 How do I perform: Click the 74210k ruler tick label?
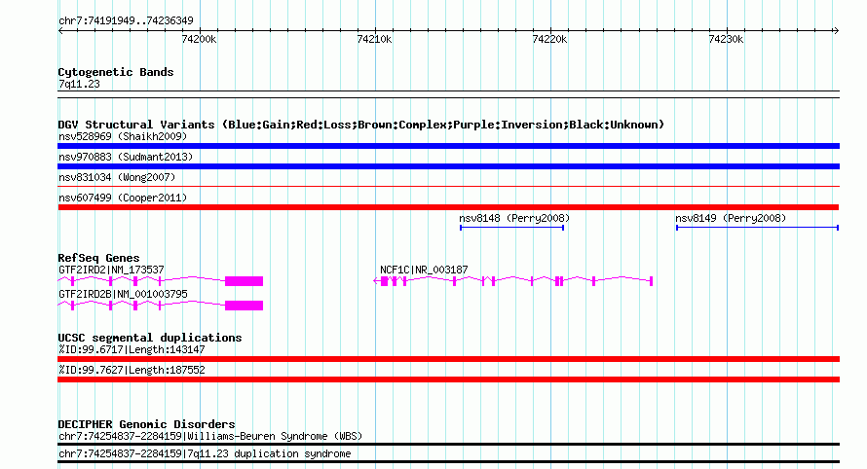[374, 40]
